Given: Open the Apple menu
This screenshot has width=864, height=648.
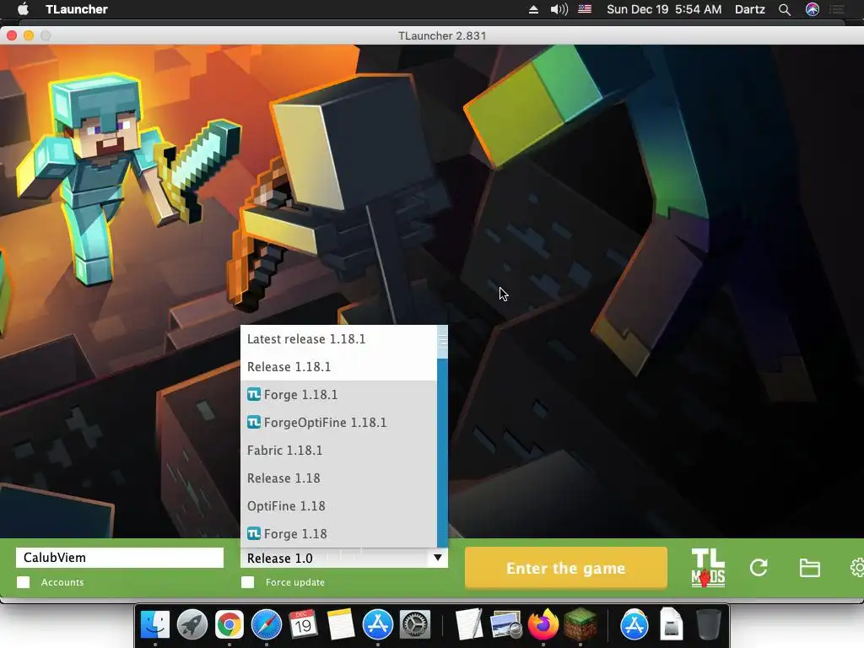Looking at the screenshot, I should pyautogui.click(x=23, y=9).
